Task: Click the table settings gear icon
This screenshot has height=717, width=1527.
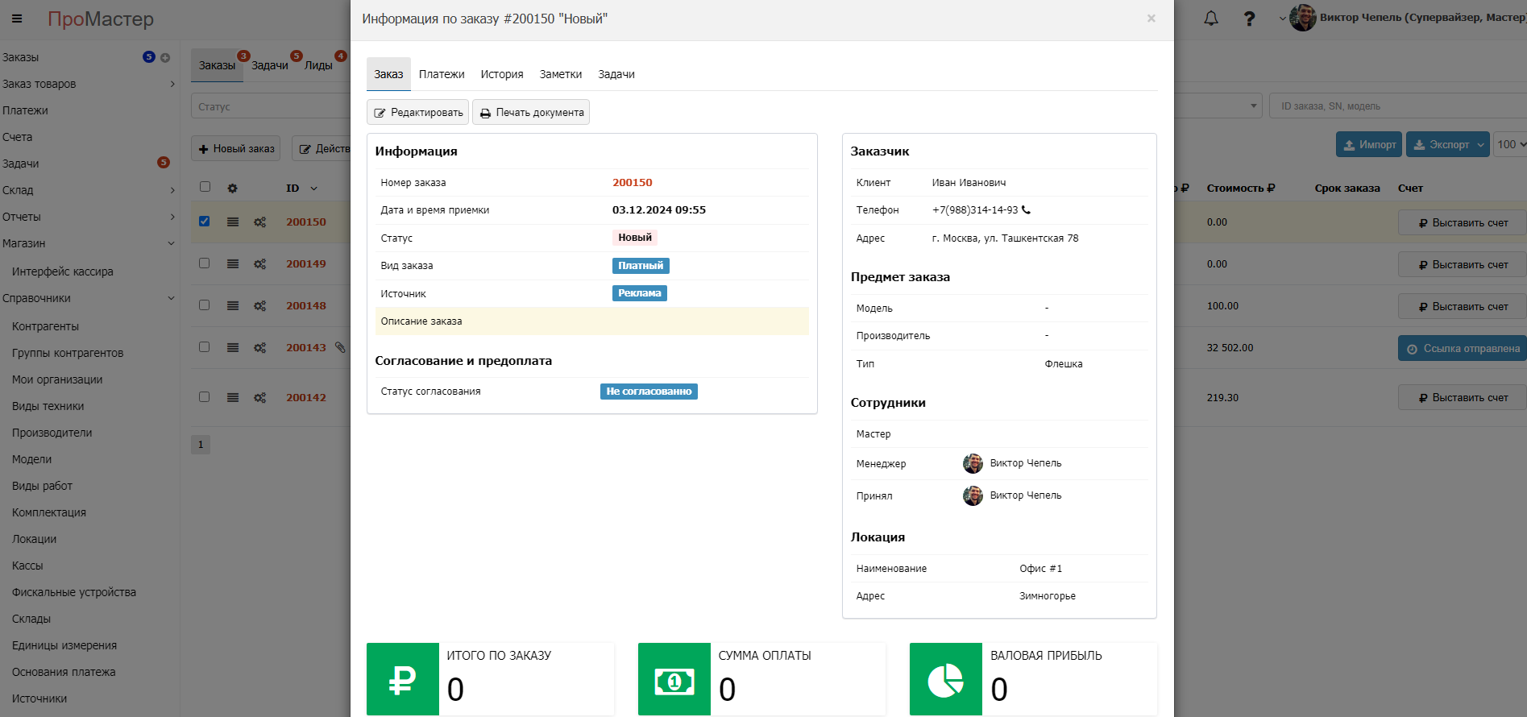Action: [232, 189]
